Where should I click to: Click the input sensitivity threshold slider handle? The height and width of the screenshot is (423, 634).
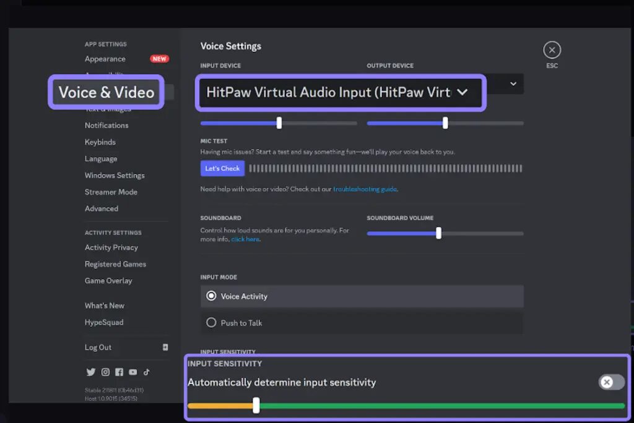click(x=256, y=406)
